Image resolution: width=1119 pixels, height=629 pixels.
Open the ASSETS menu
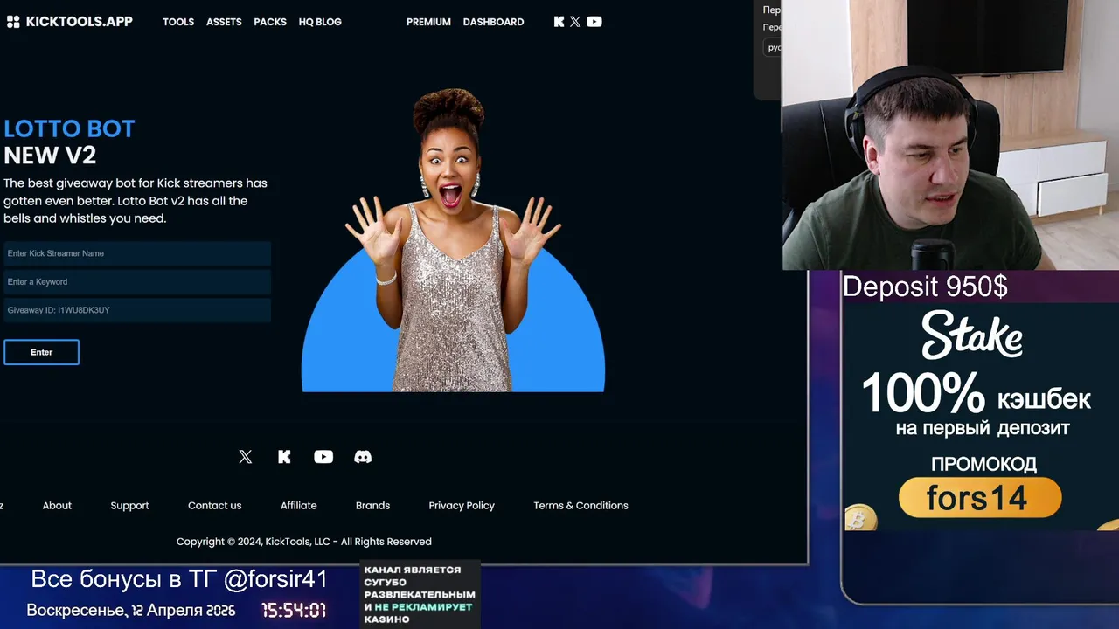(x=224, y=22)
